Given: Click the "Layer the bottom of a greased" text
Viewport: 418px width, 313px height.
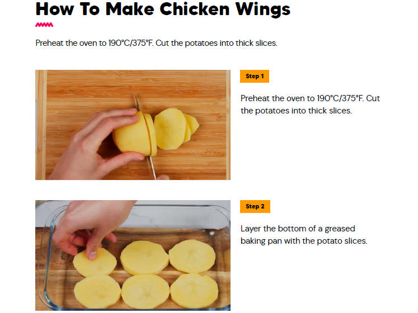Looking at the screenshot, I should coord(298,229).
